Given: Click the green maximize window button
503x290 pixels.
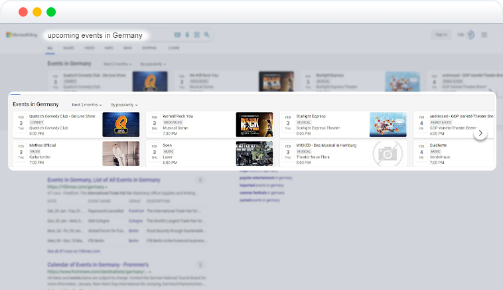Looking at the screenshot, I should pos(51,12).
